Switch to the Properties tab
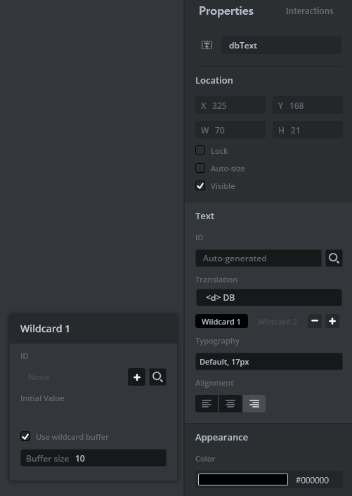The image size is (352, 496). [226, 11]
